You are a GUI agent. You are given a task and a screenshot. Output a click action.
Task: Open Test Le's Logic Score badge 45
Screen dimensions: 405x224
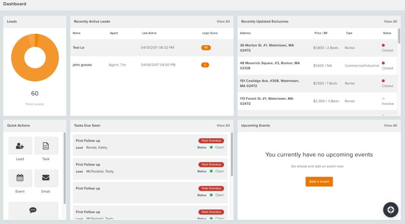tap(206, 48)
